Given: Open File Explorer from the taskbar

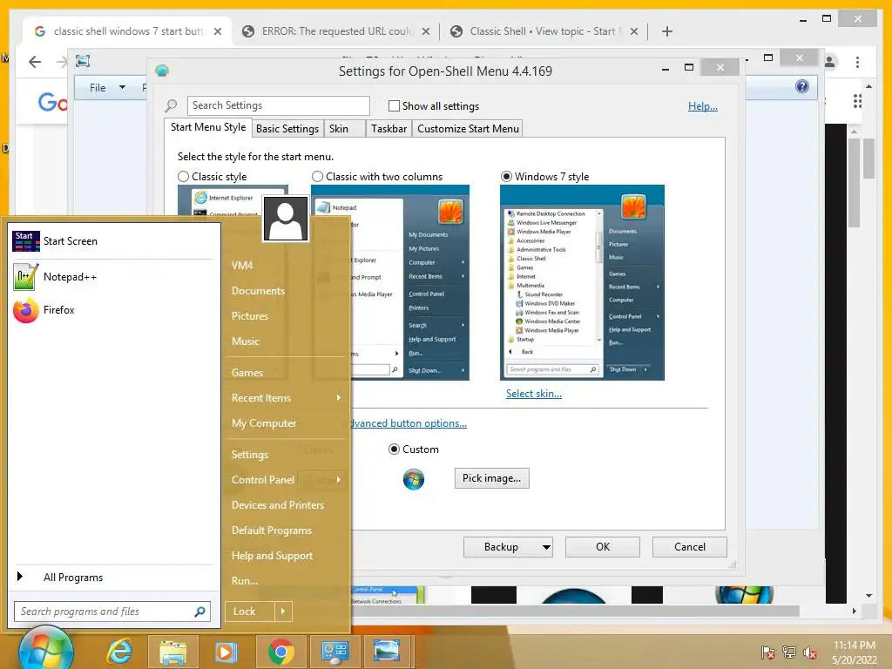Looking at the screenshot, I should [x=173, y=652].
